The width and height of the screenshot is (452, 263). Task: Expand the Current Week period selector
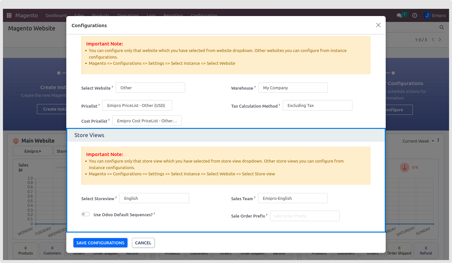pos(418,141)
